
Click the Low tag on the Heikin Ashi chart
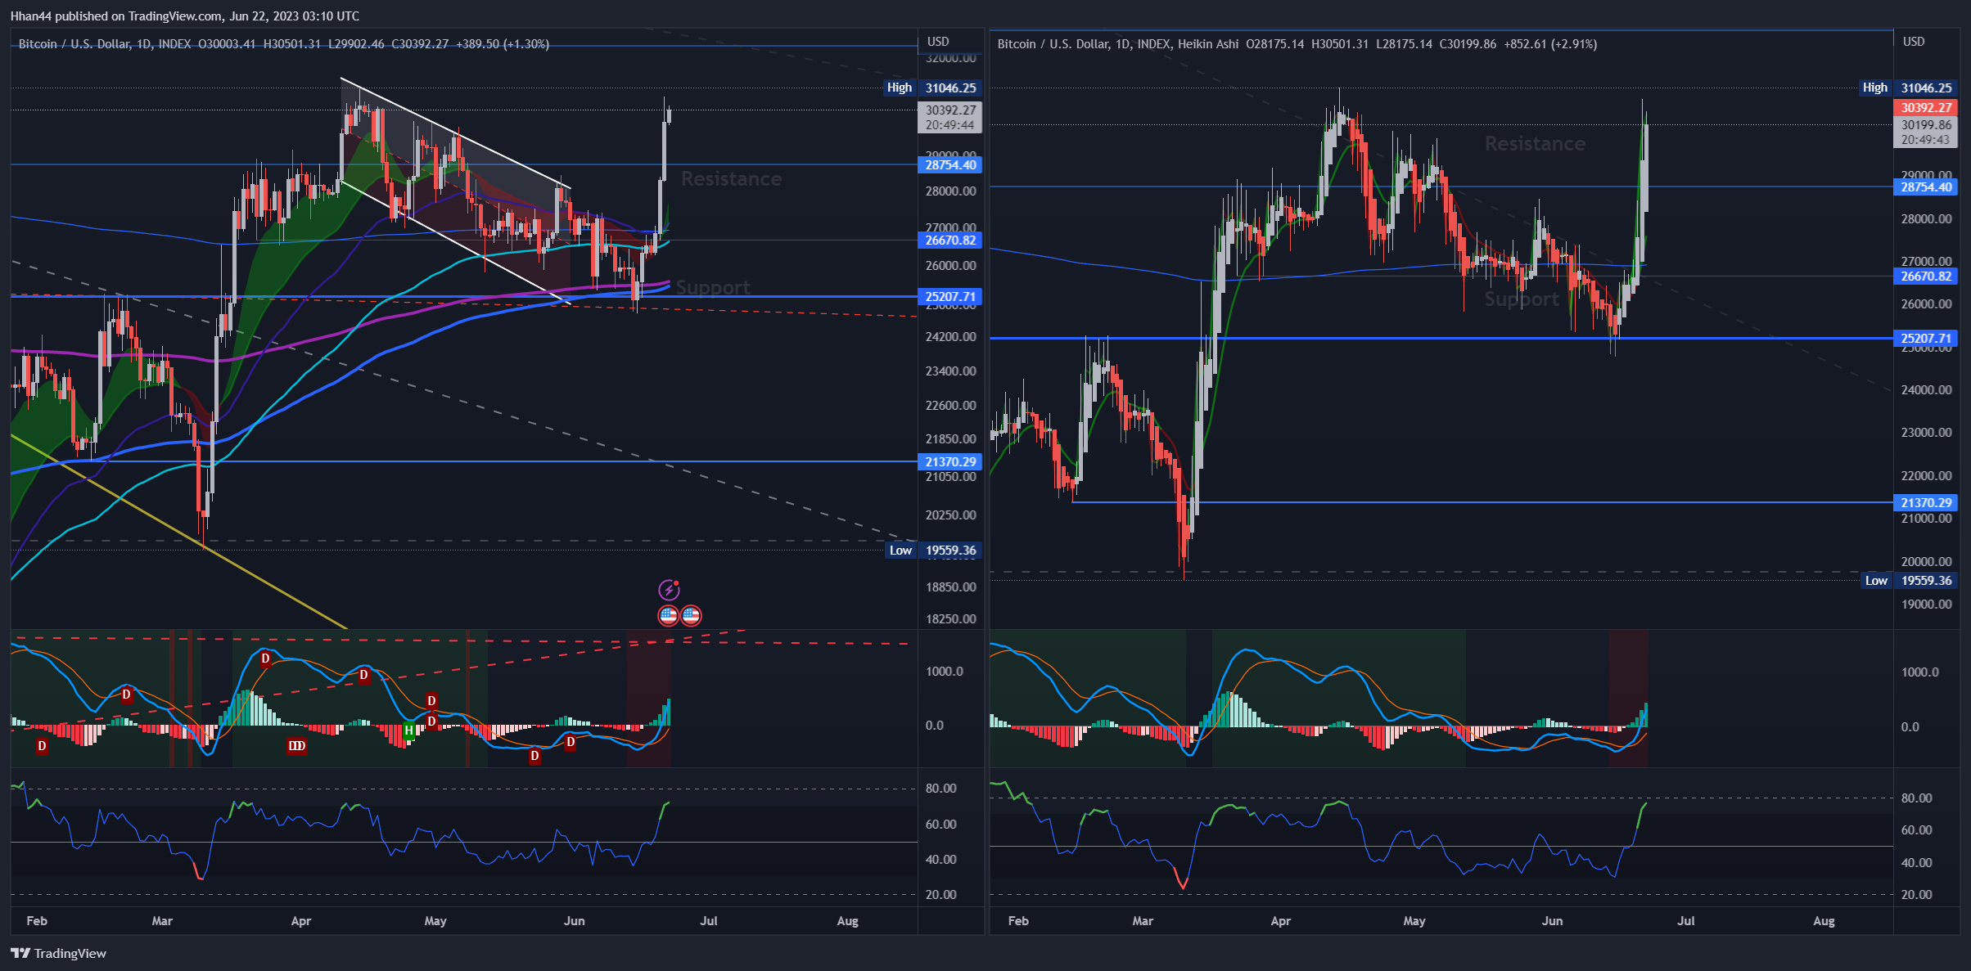tap(1876, 580)
